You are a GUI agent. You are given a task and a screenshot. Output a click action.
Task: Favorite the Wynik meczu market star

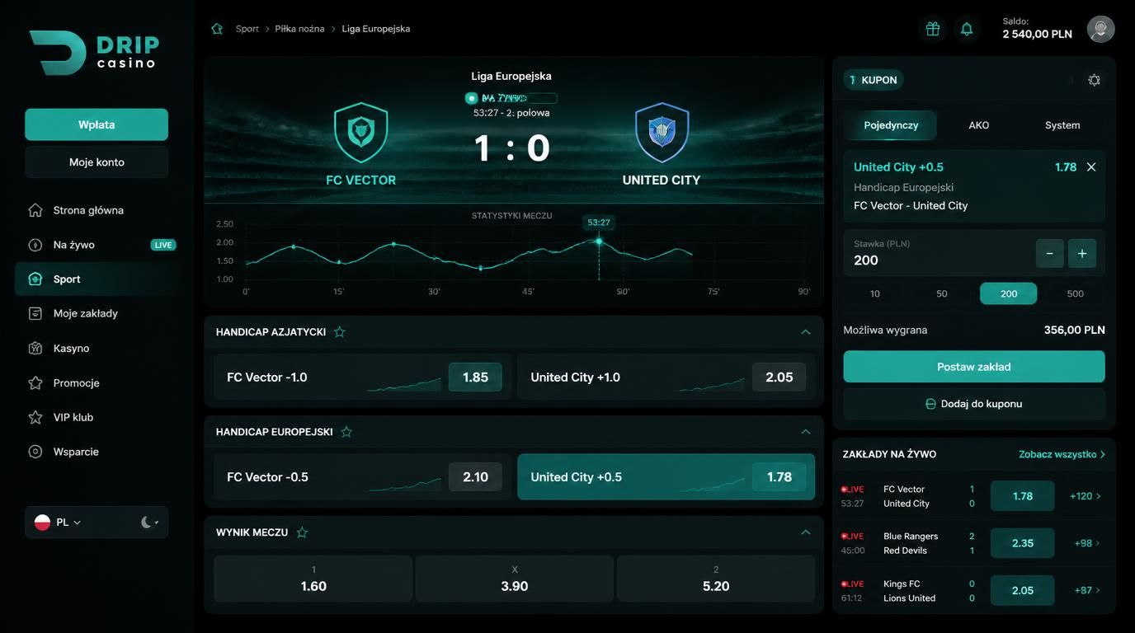pos(302,532)
